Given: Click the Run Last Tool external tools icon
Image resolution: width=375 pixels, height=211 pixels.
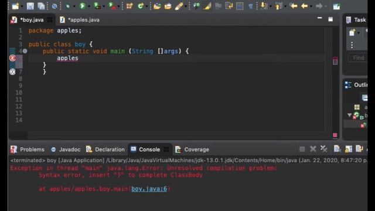Looking at the screenshot, I should (112, 6).
